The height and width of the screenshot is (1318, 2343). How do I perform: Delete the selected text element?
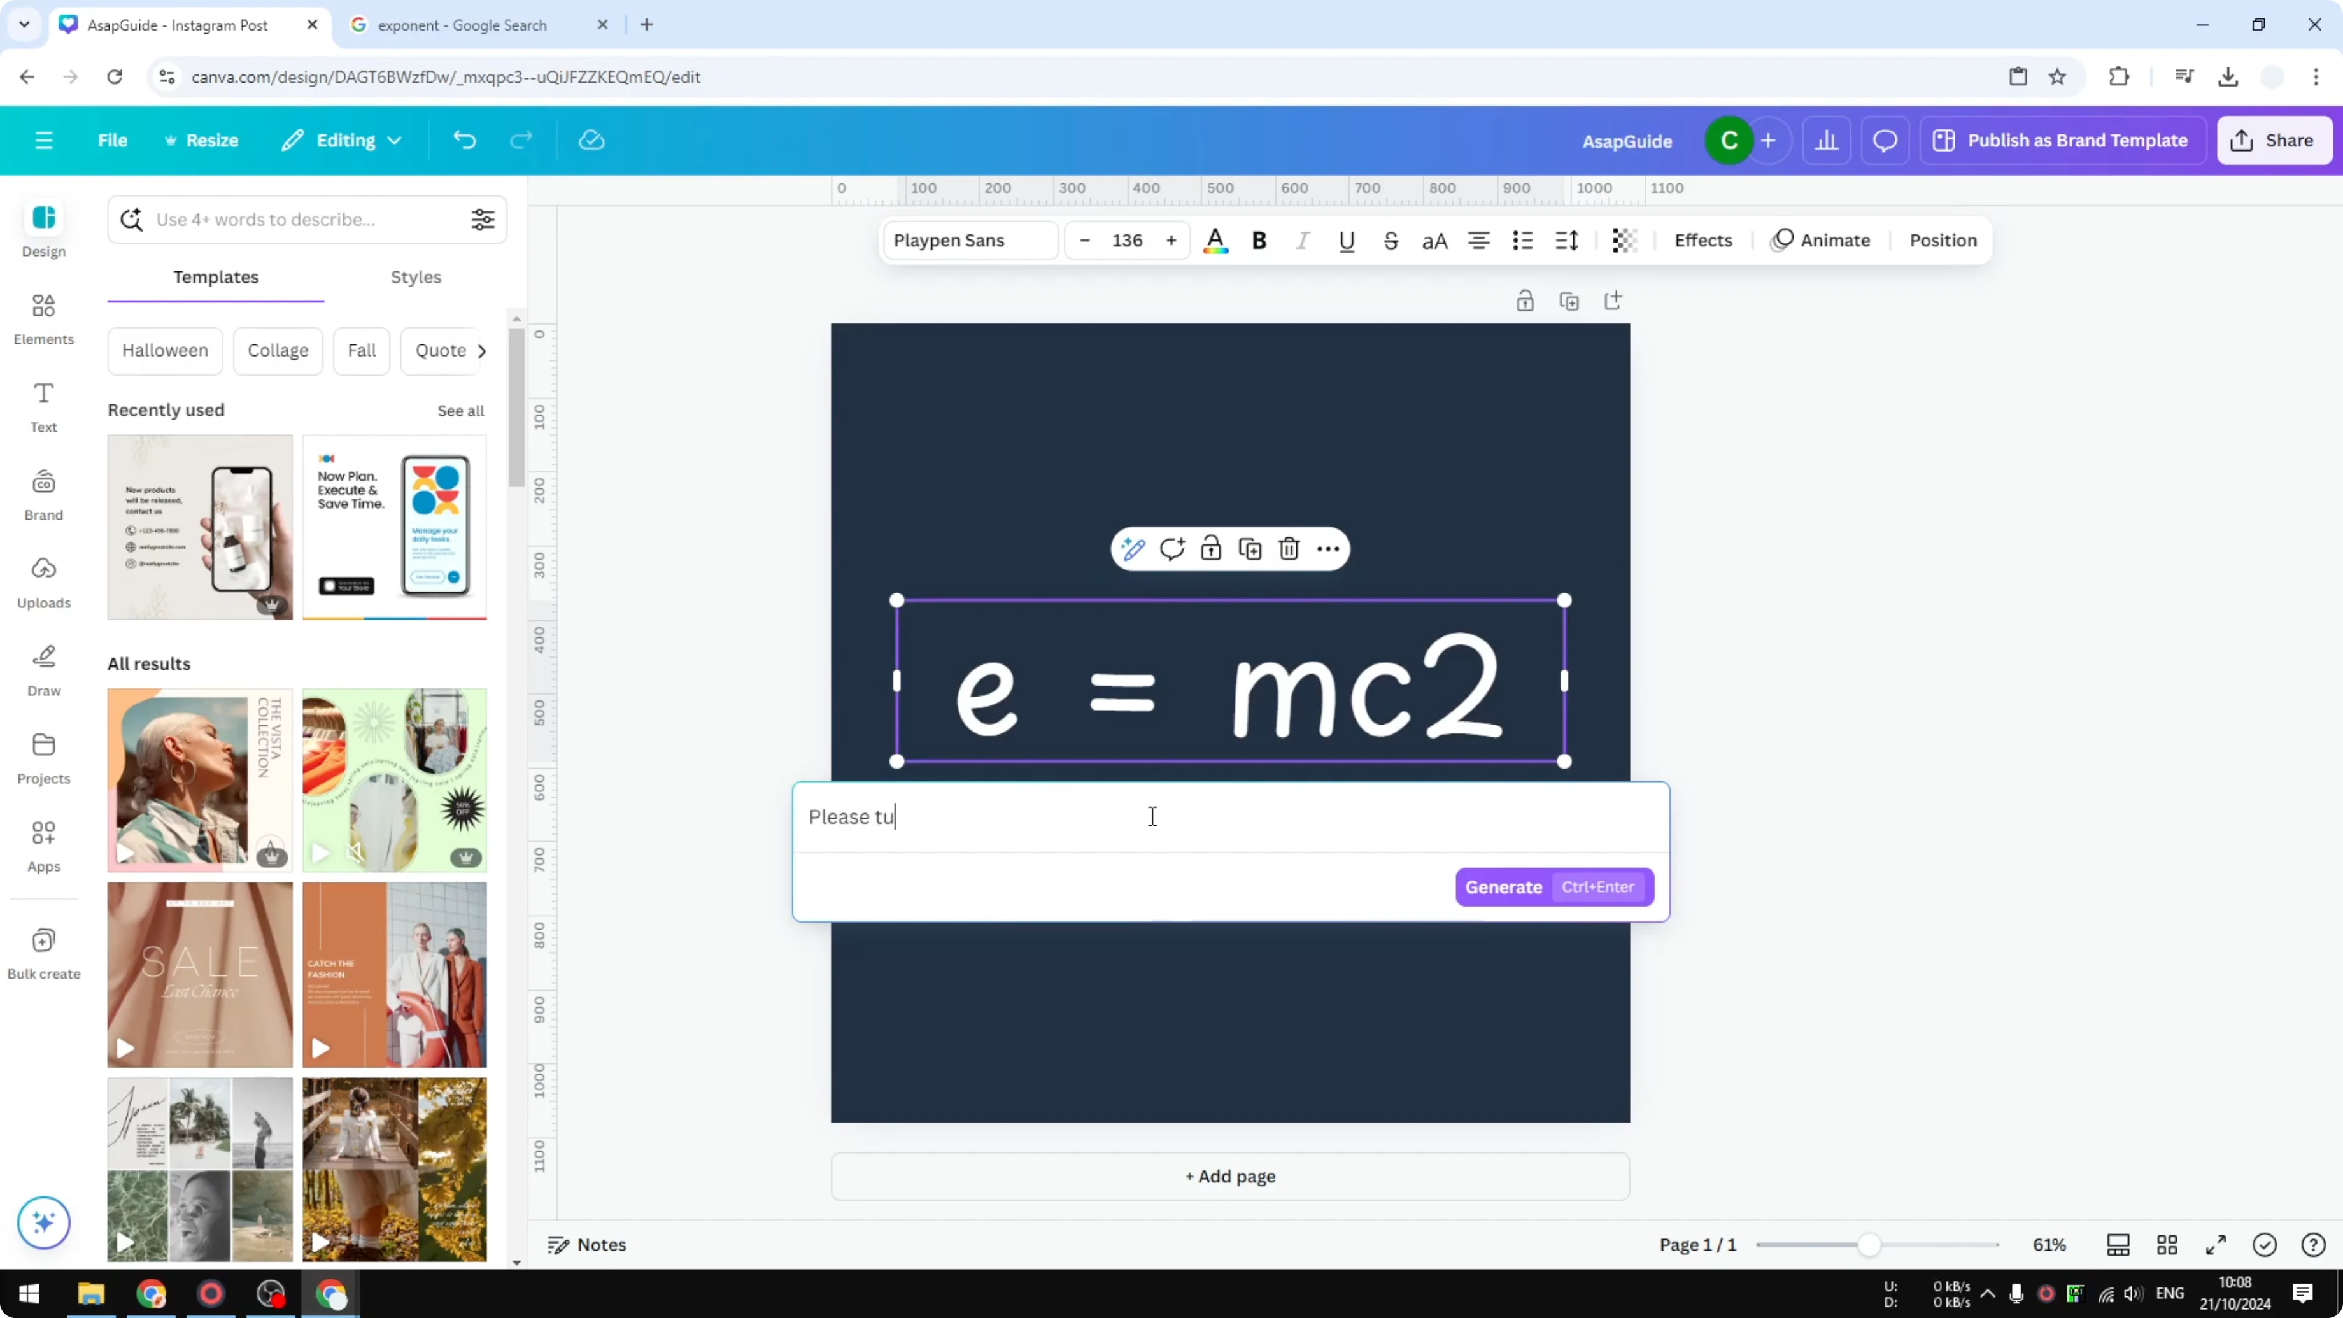pyautogui.click(x=1289, y=548)
